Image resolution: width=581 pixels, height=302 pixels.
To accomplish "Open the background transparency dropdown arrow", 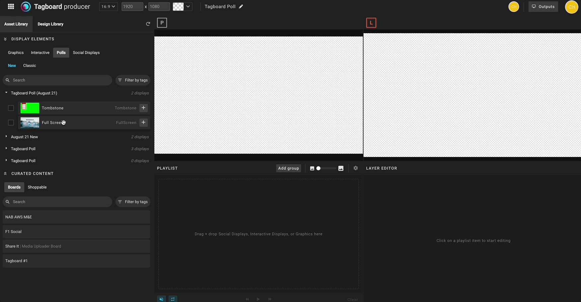I will tap(188, 7).
